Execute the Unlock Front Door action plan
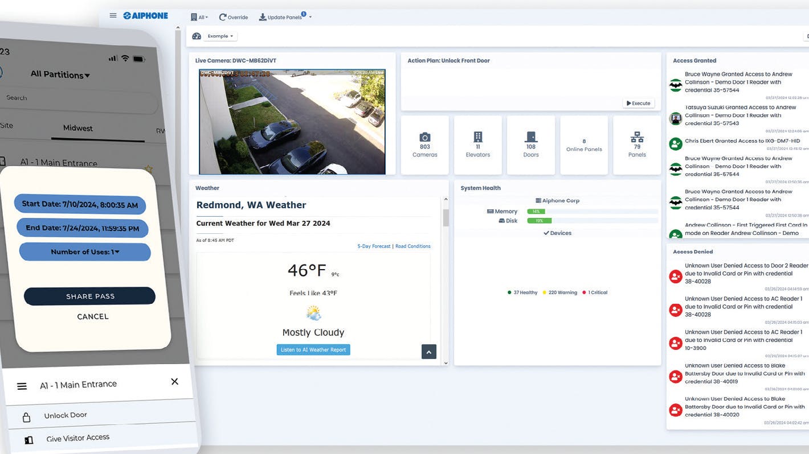The width and height of the screenshot is (809, 454). 638,103
